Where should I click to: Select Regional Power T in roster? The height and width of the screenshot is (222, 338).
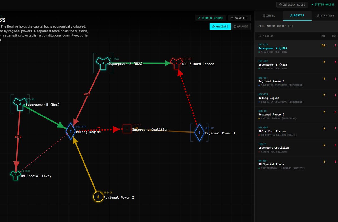pyautogui.click(x=297, y=82)
